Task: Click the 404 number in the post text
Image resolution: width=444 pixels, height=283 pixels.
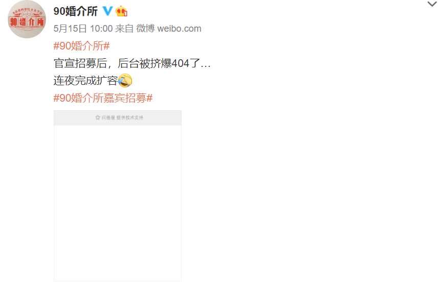Action: coord(181,63)
